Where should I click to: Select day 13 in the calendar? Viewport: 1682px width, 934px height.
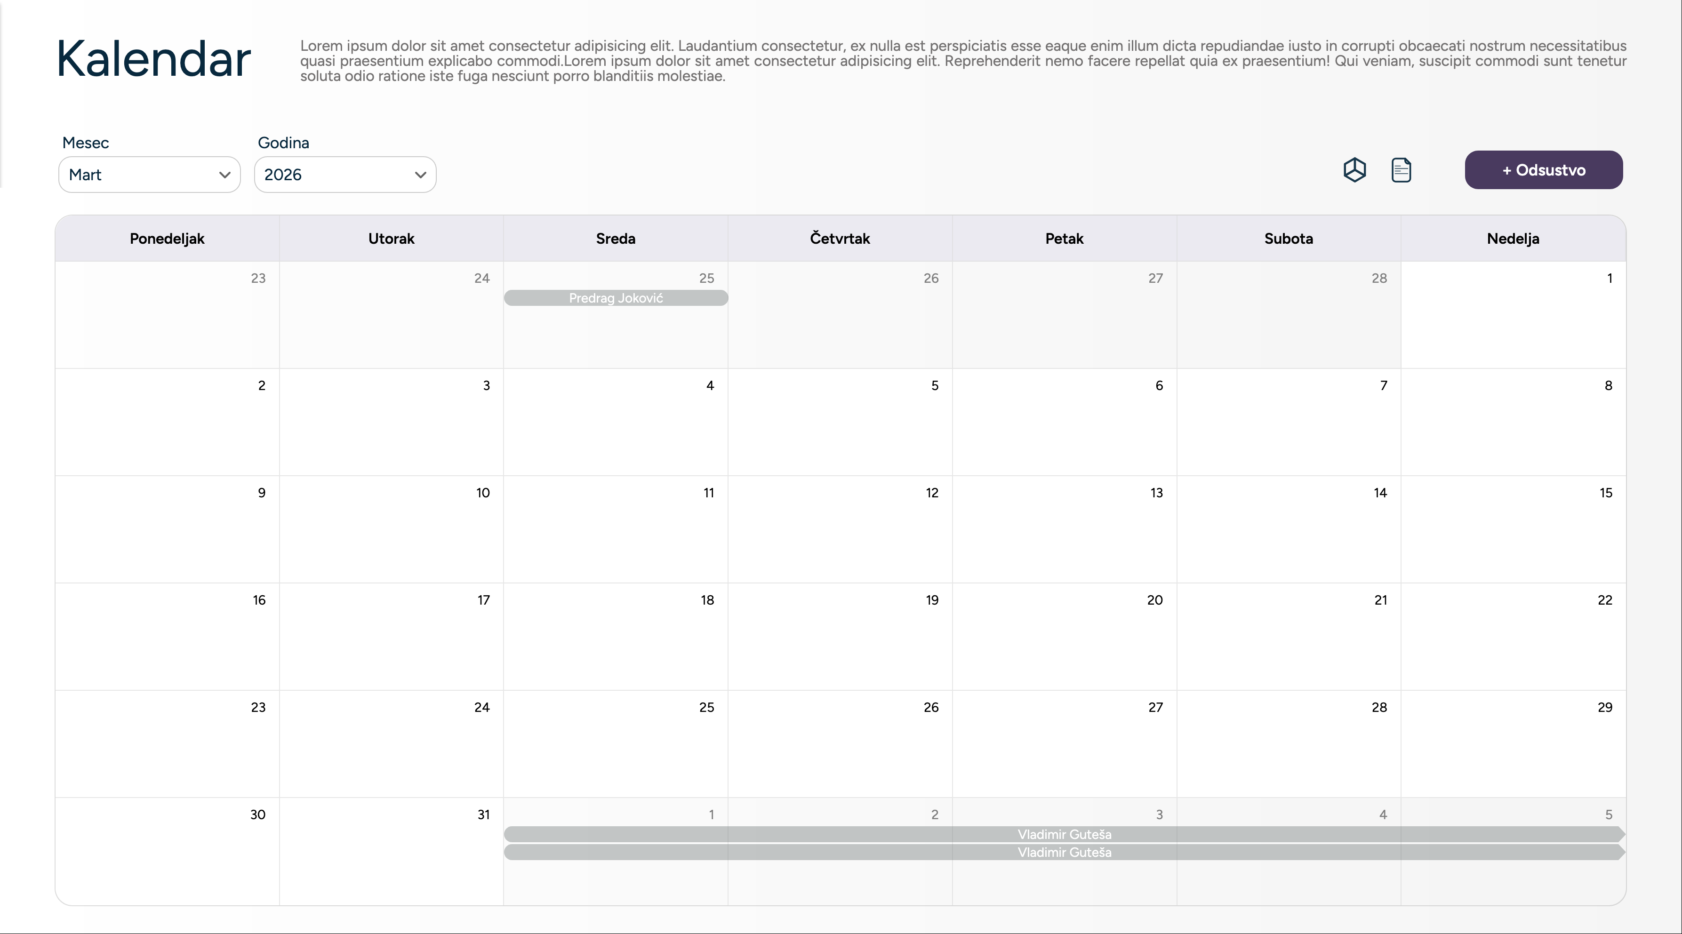click(x=1064, y=529)
